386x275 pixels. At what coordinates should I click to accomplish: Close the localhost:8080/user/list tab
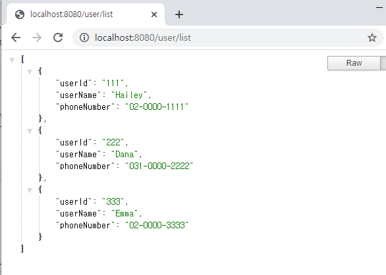point(154,14)
